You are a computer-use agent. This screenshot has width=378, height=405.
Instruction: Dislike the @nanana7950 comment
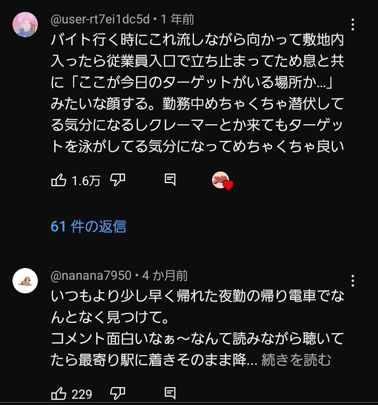point(118,394)
